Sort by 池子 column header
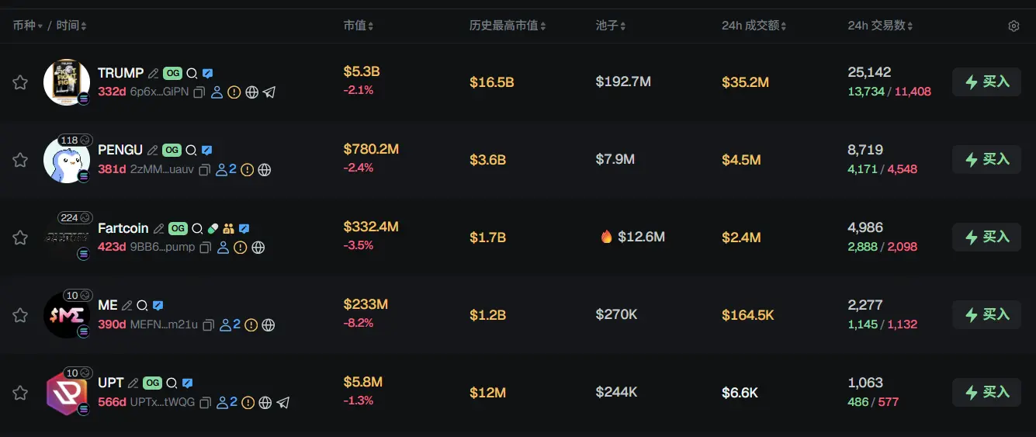The height and width of the screenshot is (437, 1036). (610, 26)
